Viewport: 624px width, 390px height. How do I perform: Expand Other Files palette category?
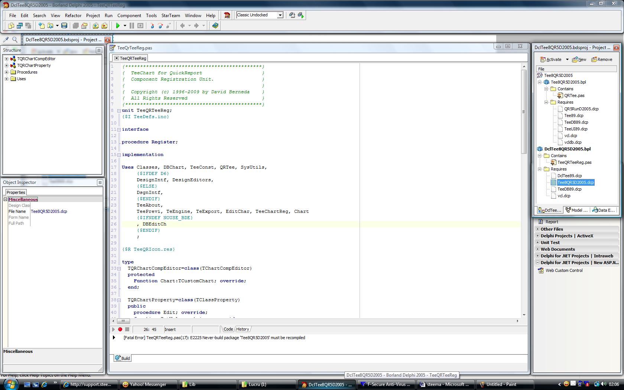click(537, 229)
